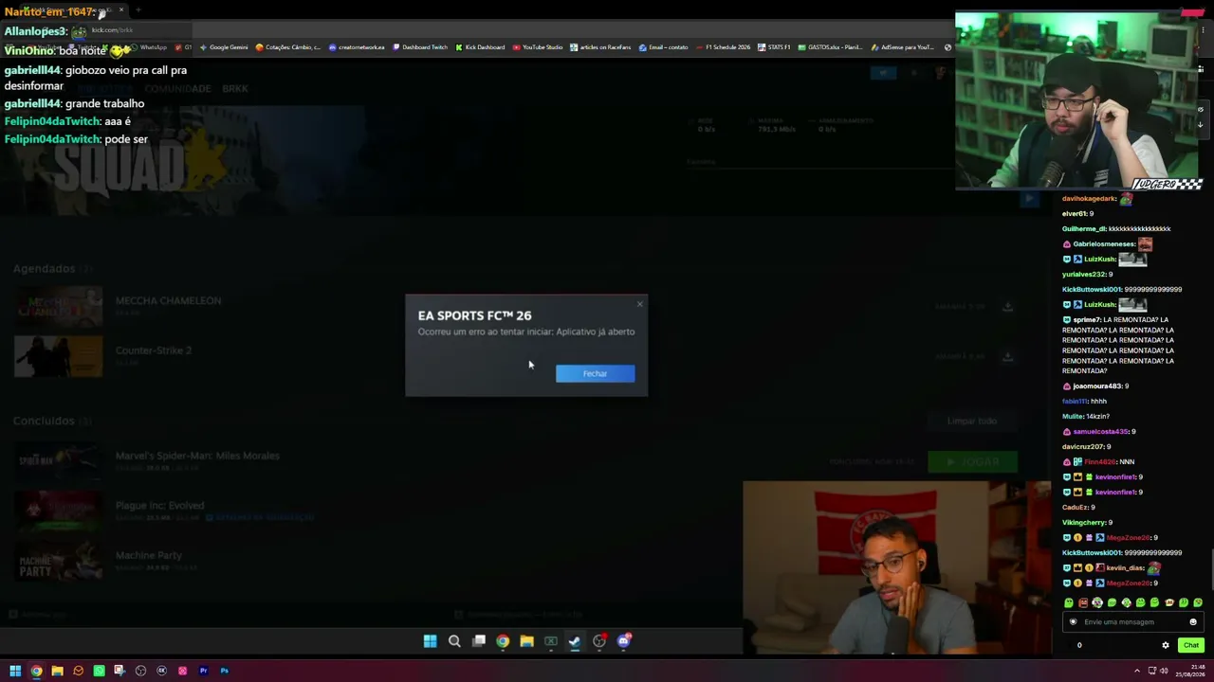Open the Kick Dashboard bookmark
This screenshot has width=1214, height=682.
click(480, 47)
